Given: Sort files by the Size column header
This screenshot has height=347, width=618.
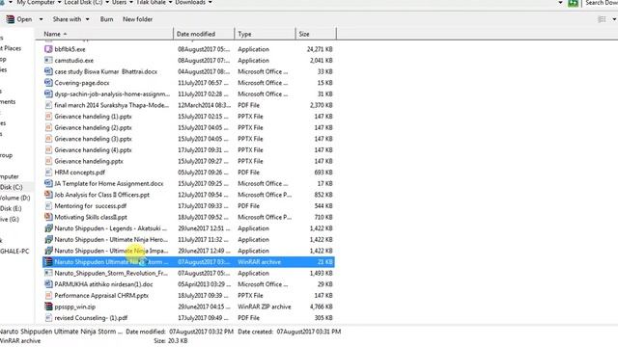Looking at the screenshot, I should coord(316,34).
